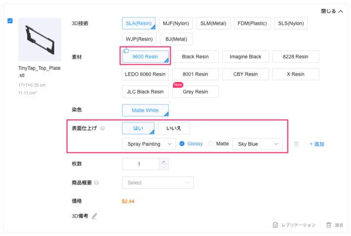
Task: Select the Glossy radio option
Action: 182,144
